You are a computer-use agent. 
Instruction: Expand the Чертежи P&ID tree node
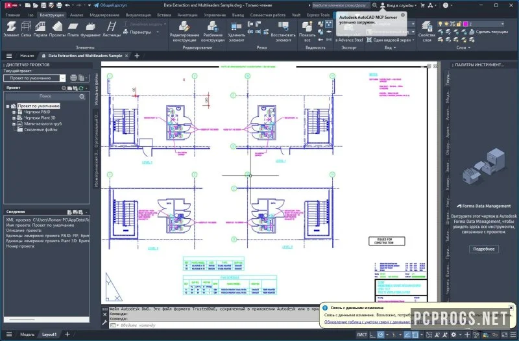point(14,112)
